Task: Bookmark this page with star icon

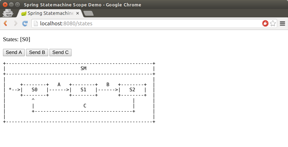Action: pyautogui.click(x=273, y=24)
